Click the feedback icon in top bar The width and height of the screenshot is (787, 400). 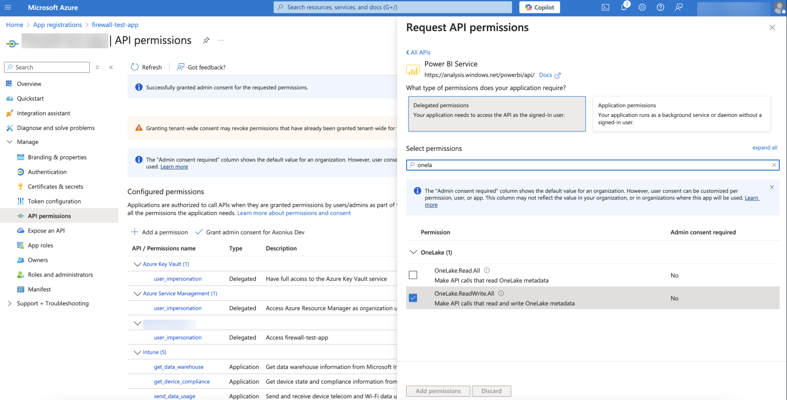(x=679, y=7)
